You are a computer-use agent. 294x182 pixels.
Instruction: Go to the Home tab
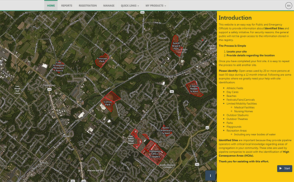[x=51, y=5]
